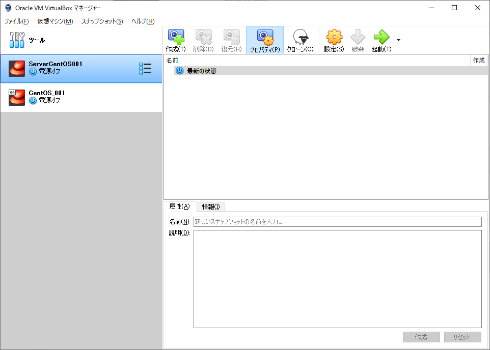Click the 作成 column header in snapshot list
This screenshot has height=350, width=490.
(x=479, y=60)
